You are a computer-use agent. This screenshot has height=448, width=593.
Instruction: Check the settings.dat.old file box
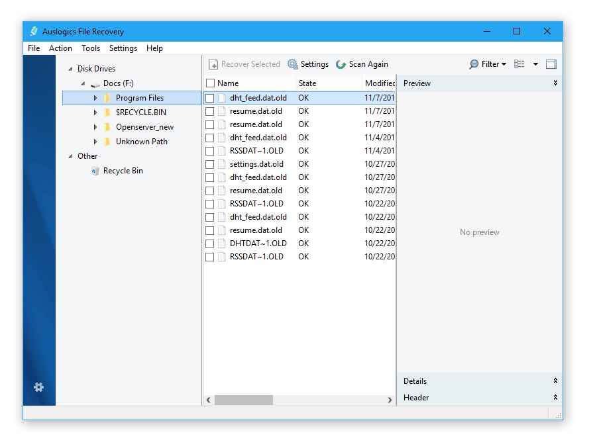click(210, 164)
